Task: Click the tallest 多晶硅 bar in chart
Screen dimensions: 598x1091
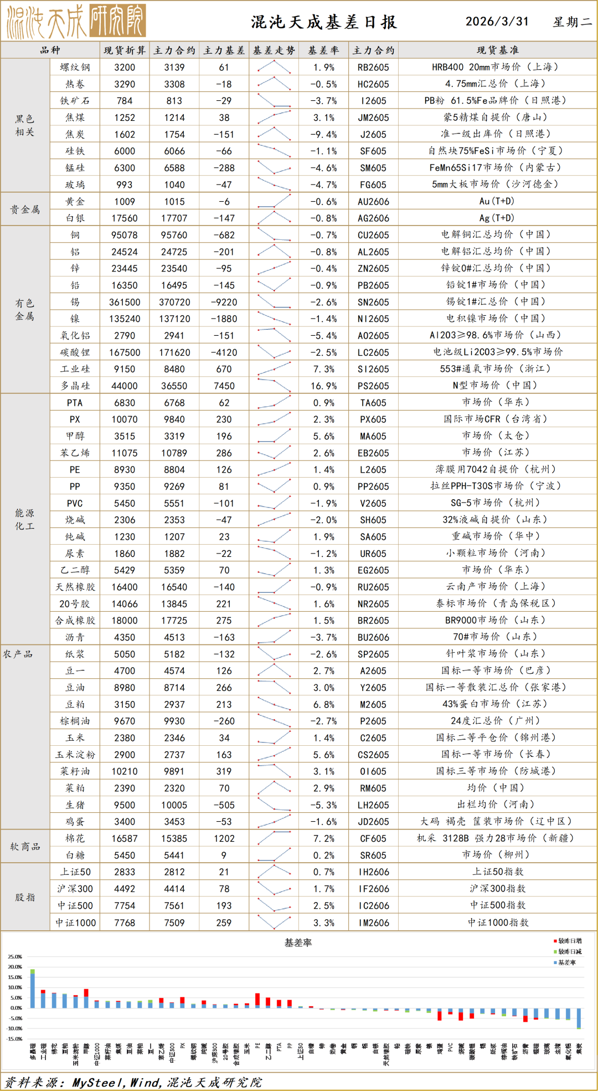Action: (x=33, y=988)
